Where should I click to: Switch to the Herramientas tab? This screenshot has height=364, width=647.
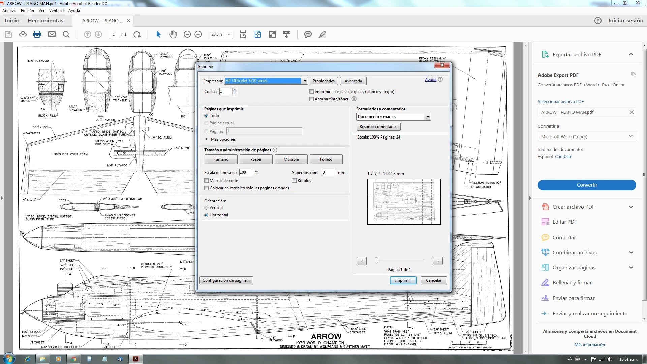(x=45, y=21)
